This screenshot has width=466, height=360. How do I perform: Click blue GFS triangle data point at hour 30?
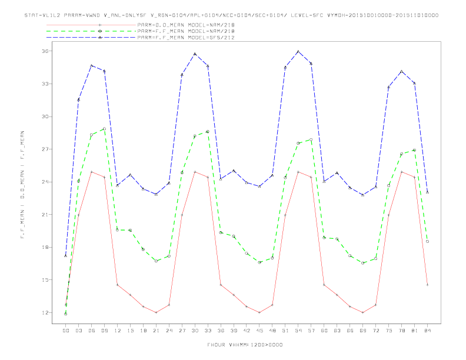[x=195, y=54]
